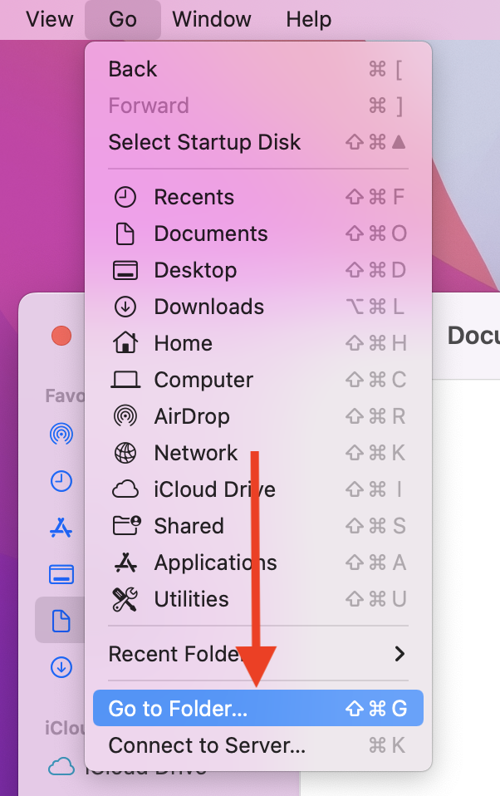The height and width of the screenshot is (796, 500).
Task: Click the Recents clock icon in Go menu
Action: click(125, 197)
